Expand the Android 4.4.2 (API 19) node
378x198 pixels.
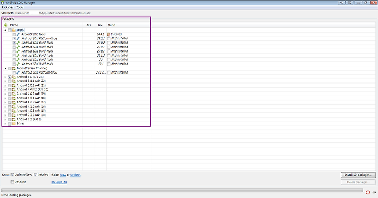[5, 94]
